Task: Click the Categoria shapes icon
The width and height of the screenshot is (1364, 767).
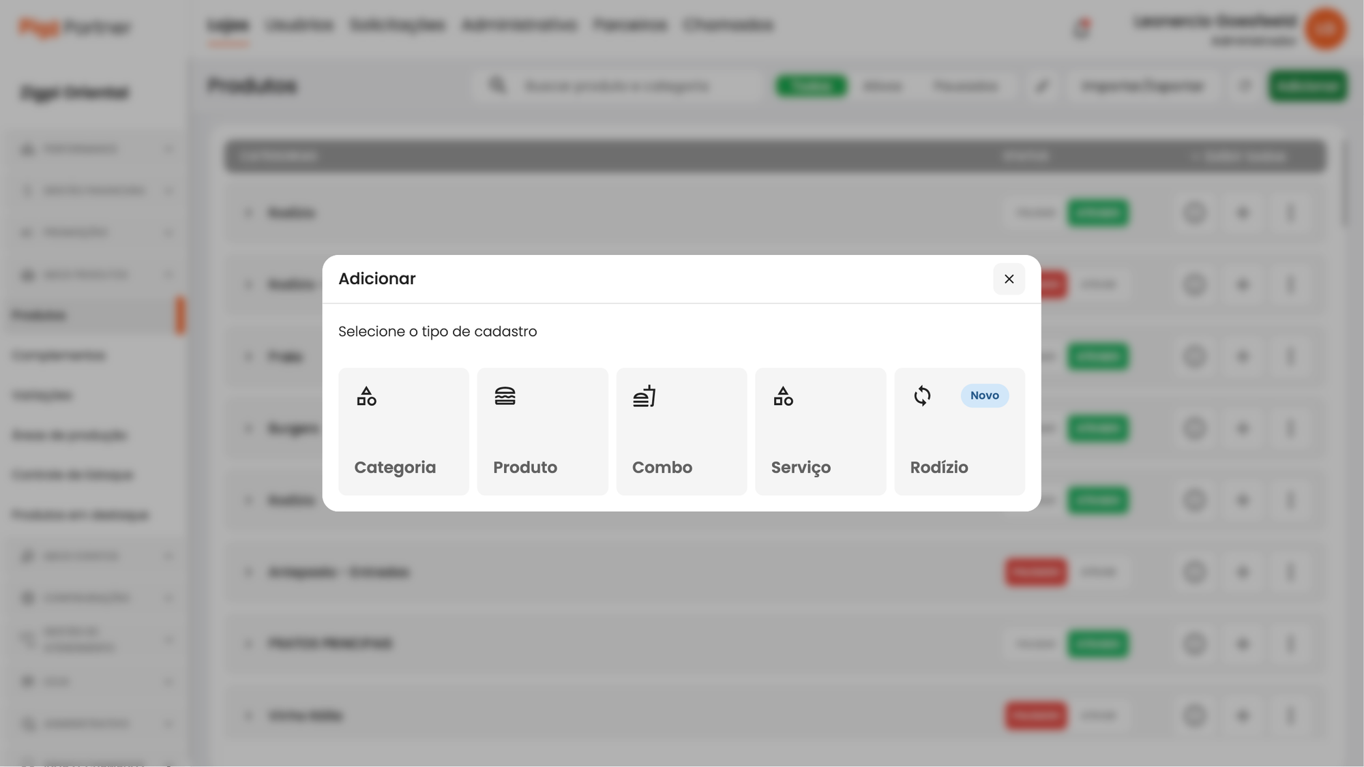Action: pyautogui.click(x=366, y=396)
